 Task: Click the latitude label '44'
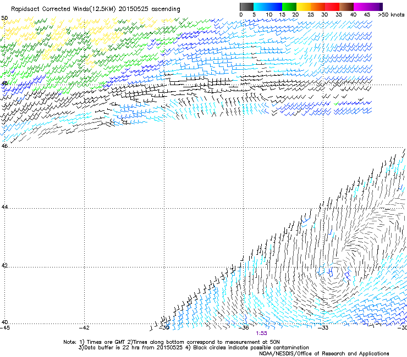4,207
